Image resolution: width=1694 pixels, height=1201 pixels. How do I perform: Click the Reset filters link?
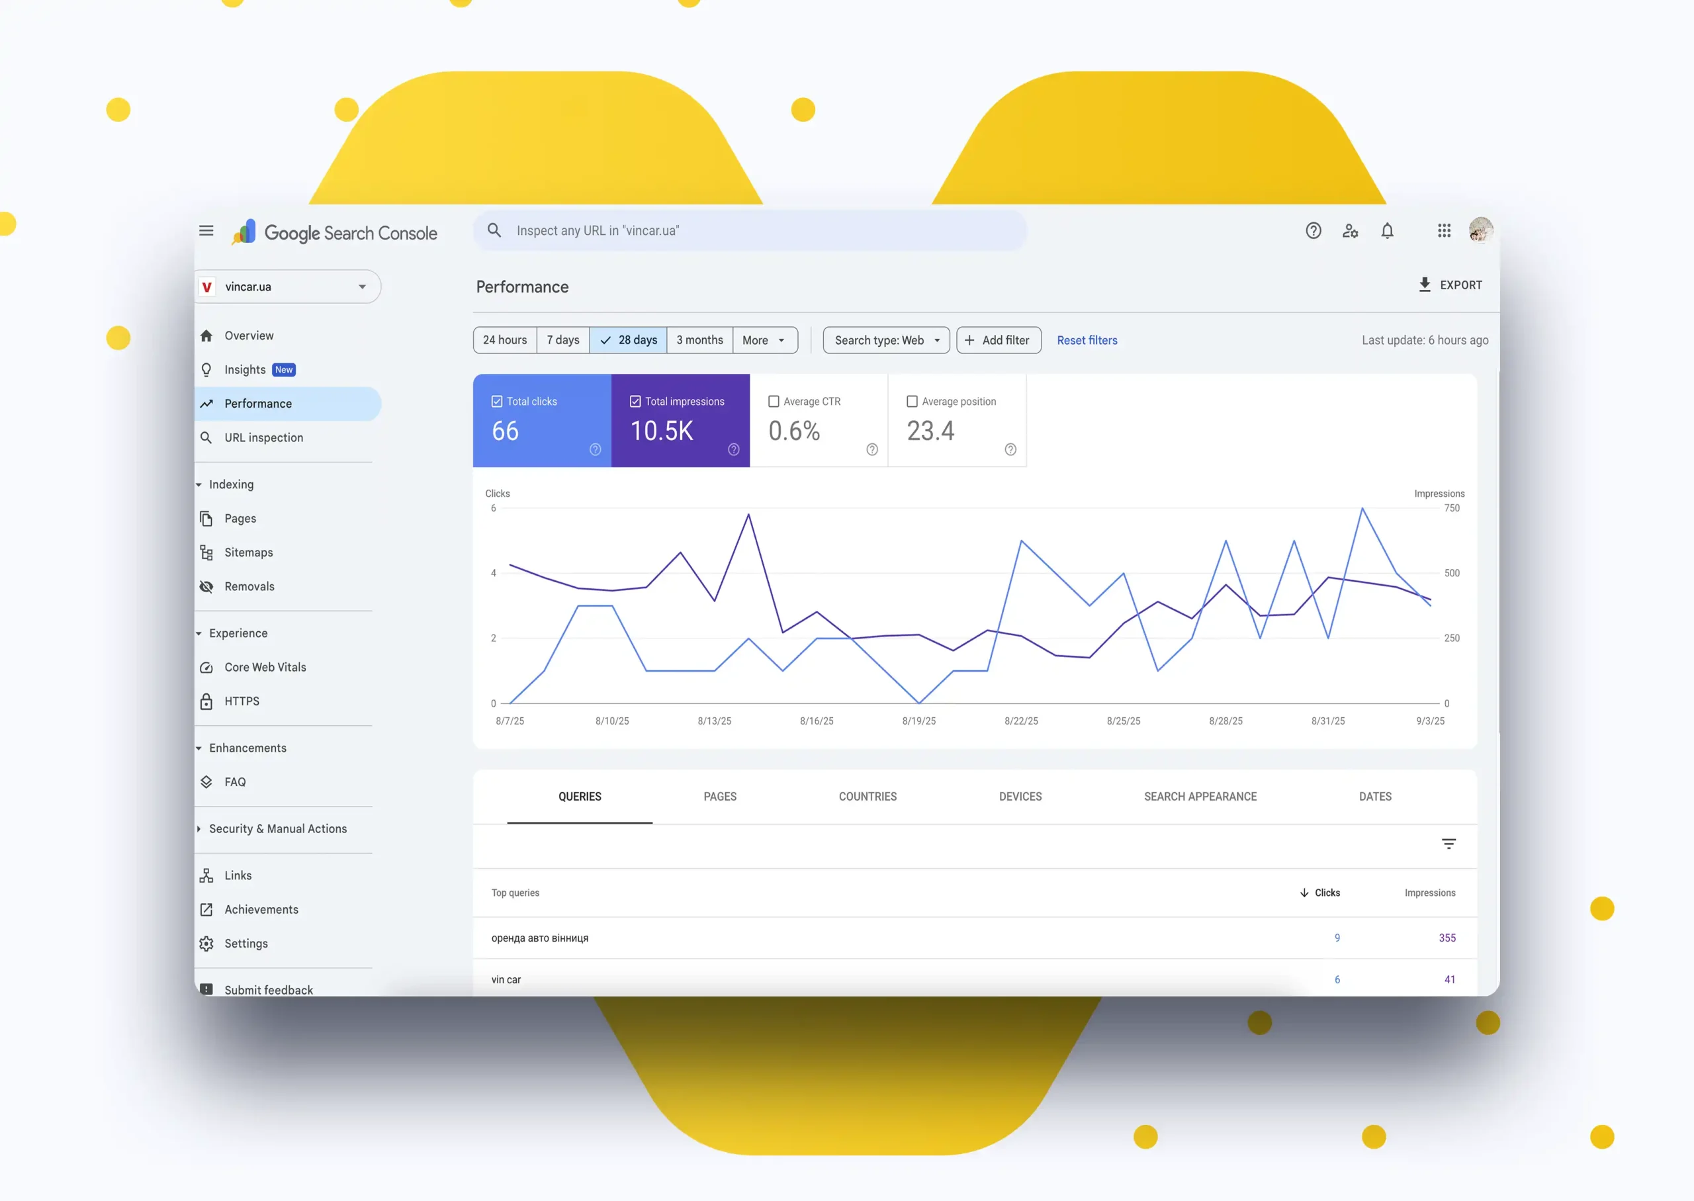[x=1087, y=340]
